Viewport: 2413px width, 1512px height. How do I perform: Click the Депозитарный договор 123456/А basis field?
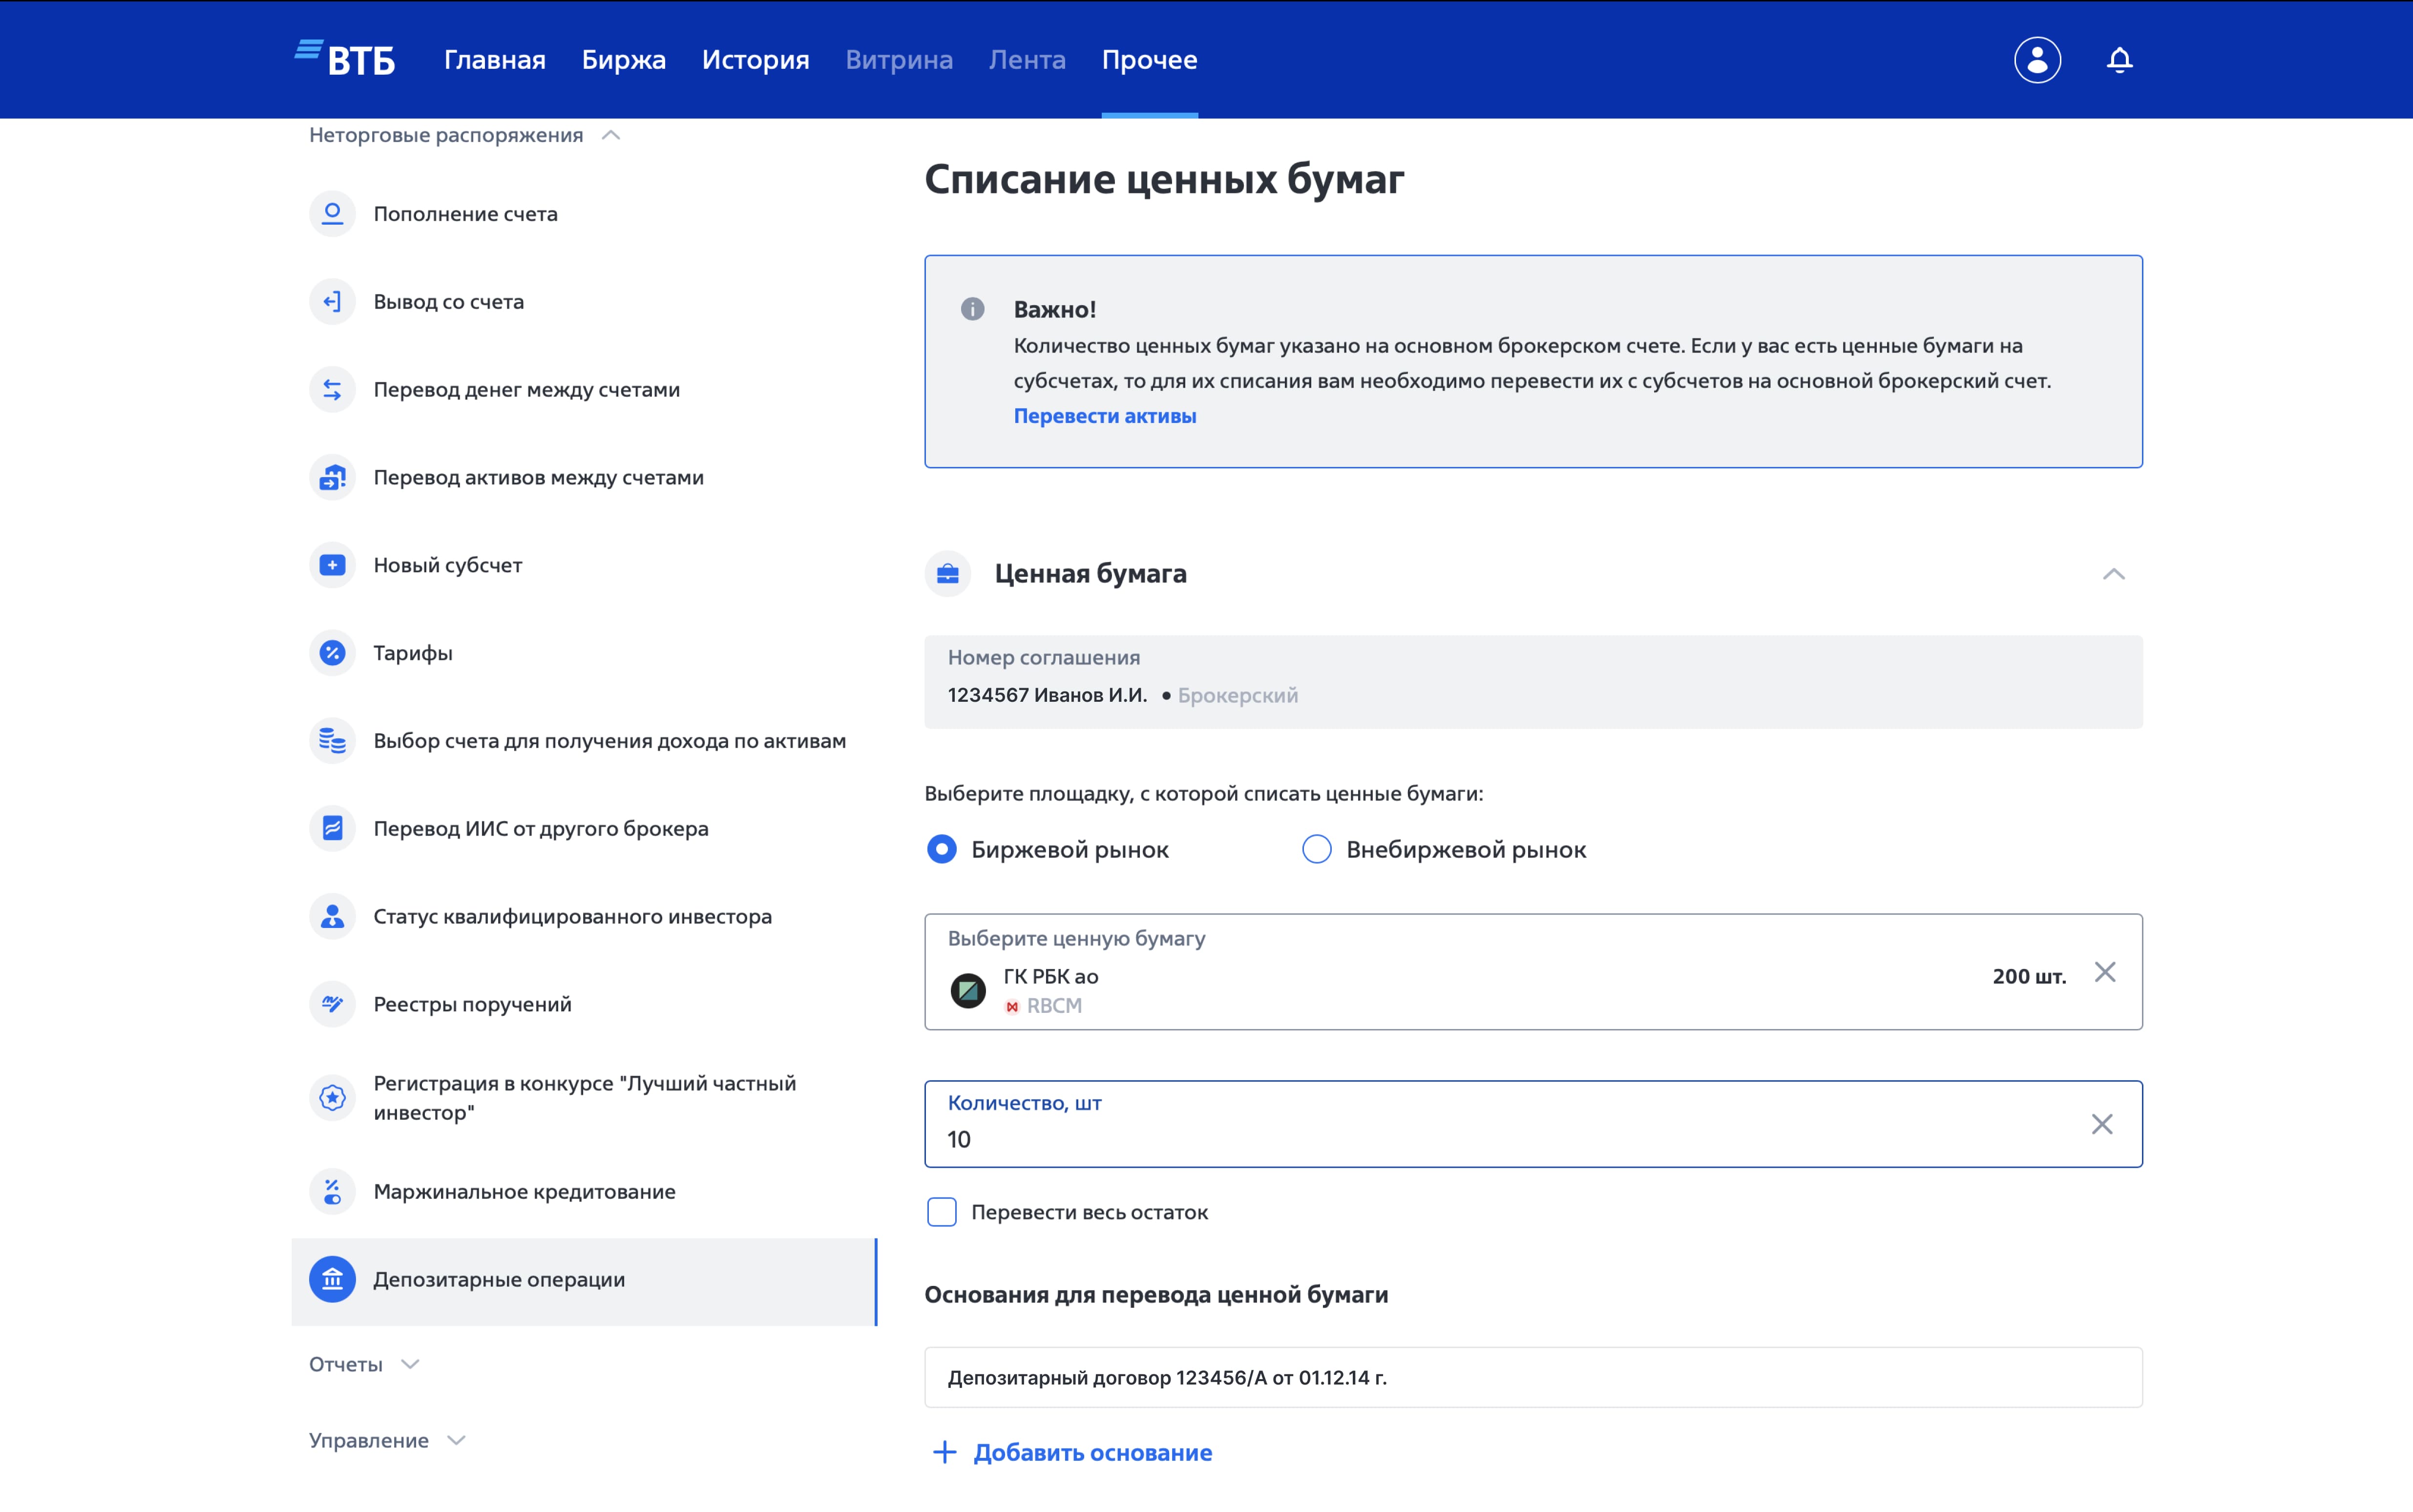pos(1532,1377)
